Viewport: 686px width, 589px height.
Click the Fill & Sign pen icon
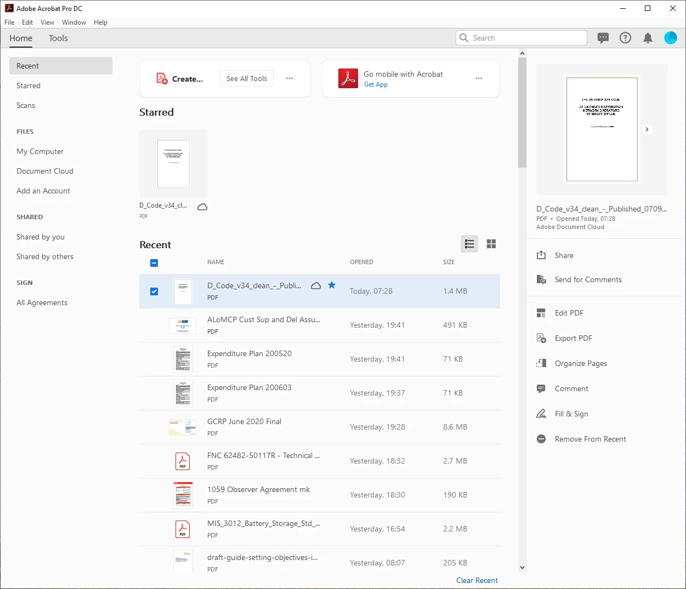tap(541, 414)
